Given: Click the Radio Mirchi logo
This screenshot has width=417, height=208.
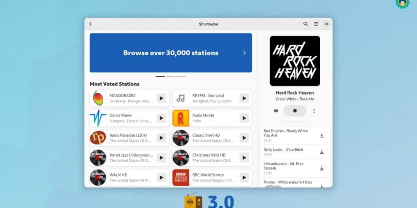Looking at the screenshot, I should pyautogui.click(x=181, y=118).
